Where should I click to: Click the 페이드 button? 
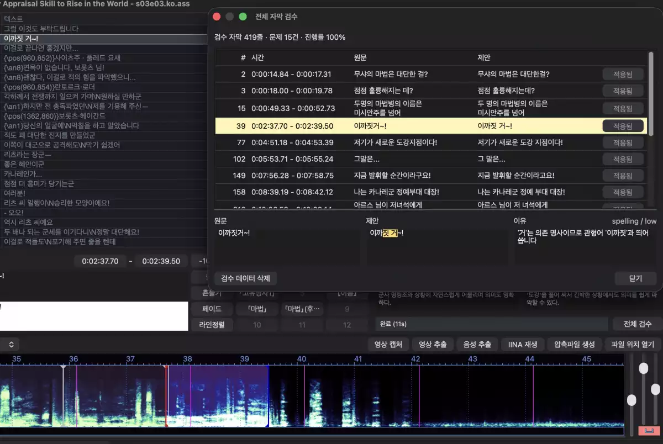coord(212,309)
